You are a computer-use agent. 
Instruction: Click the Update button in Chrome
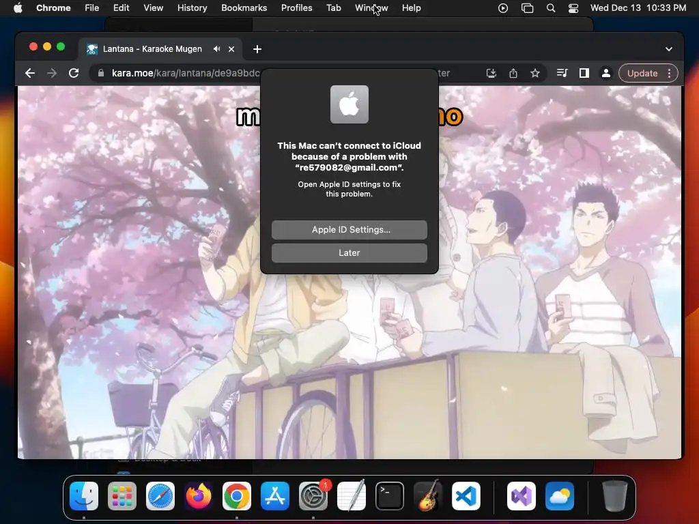(642, 73)
